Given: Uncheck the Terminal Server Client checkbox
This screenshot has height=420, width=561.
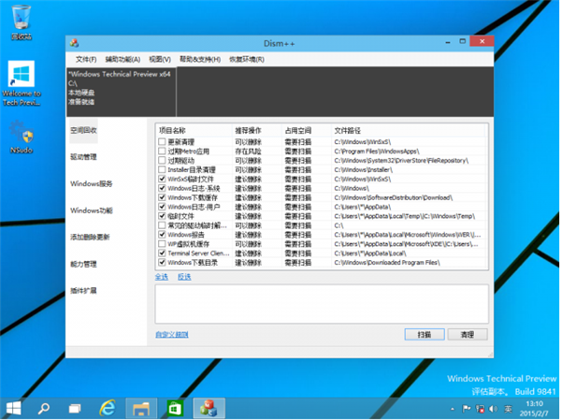Looking at the screenshot, I should (x=162, y=253).
